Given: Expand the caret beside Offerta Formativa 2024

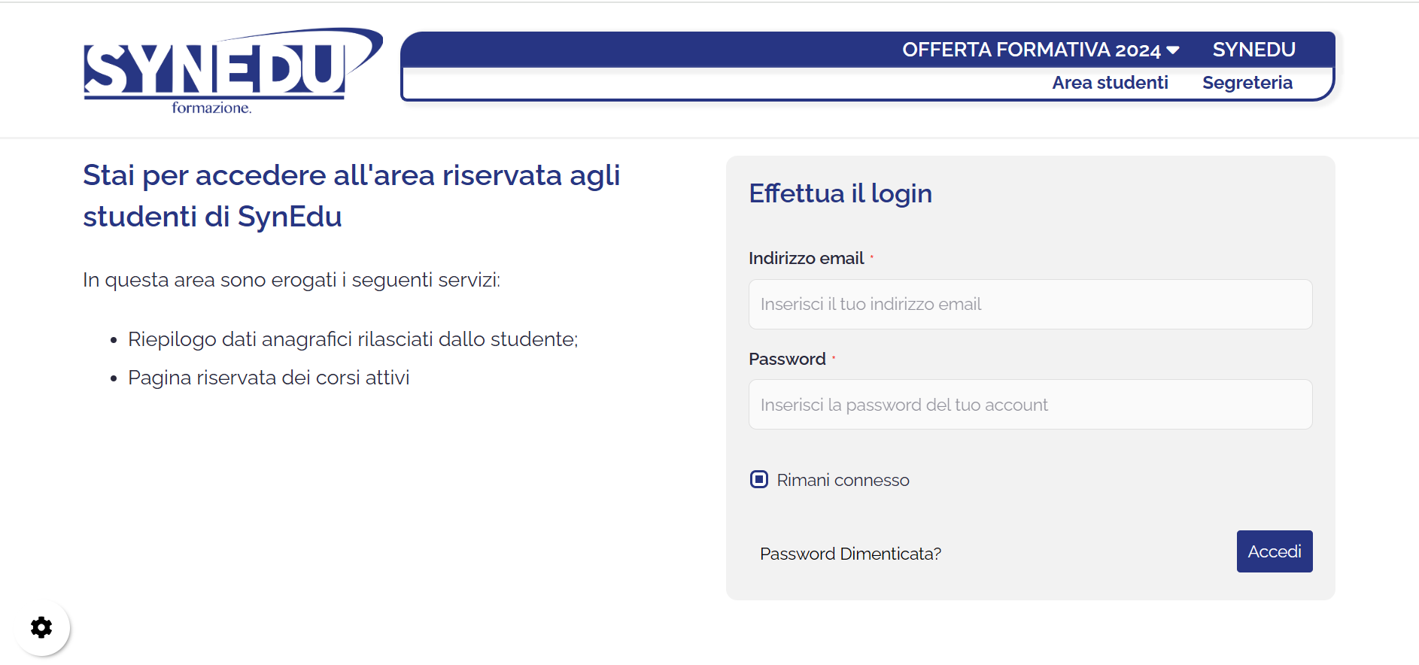Looking at the screenshot, I should point(1173,50).
